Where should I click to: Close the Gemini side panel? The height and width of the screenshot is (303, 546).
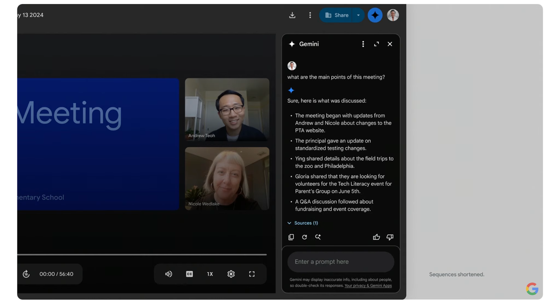[389, 44]
